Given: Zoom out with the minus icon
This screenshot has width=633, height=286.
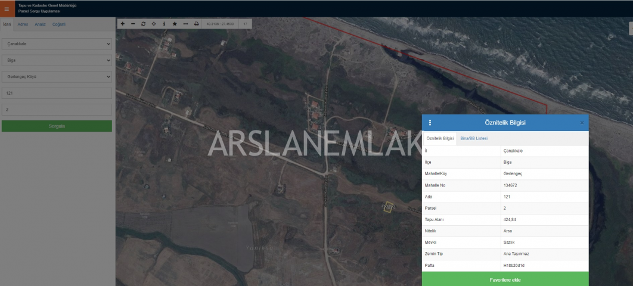Looking at the screenshot, I should pyautogui.click(x=133, y=24).
